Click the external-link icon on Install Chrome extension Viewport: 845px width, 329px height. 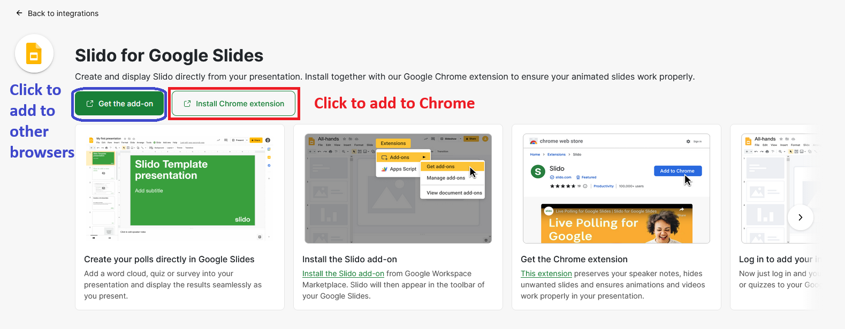pos(187,104)
